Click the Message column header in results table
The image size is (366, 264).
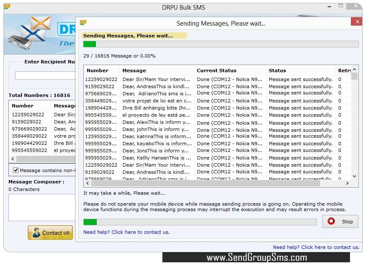click(157, 71)
